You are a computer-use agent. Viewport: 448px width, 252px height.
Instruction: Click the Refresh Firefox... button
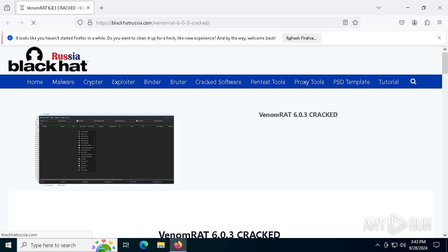coord(301,38)
